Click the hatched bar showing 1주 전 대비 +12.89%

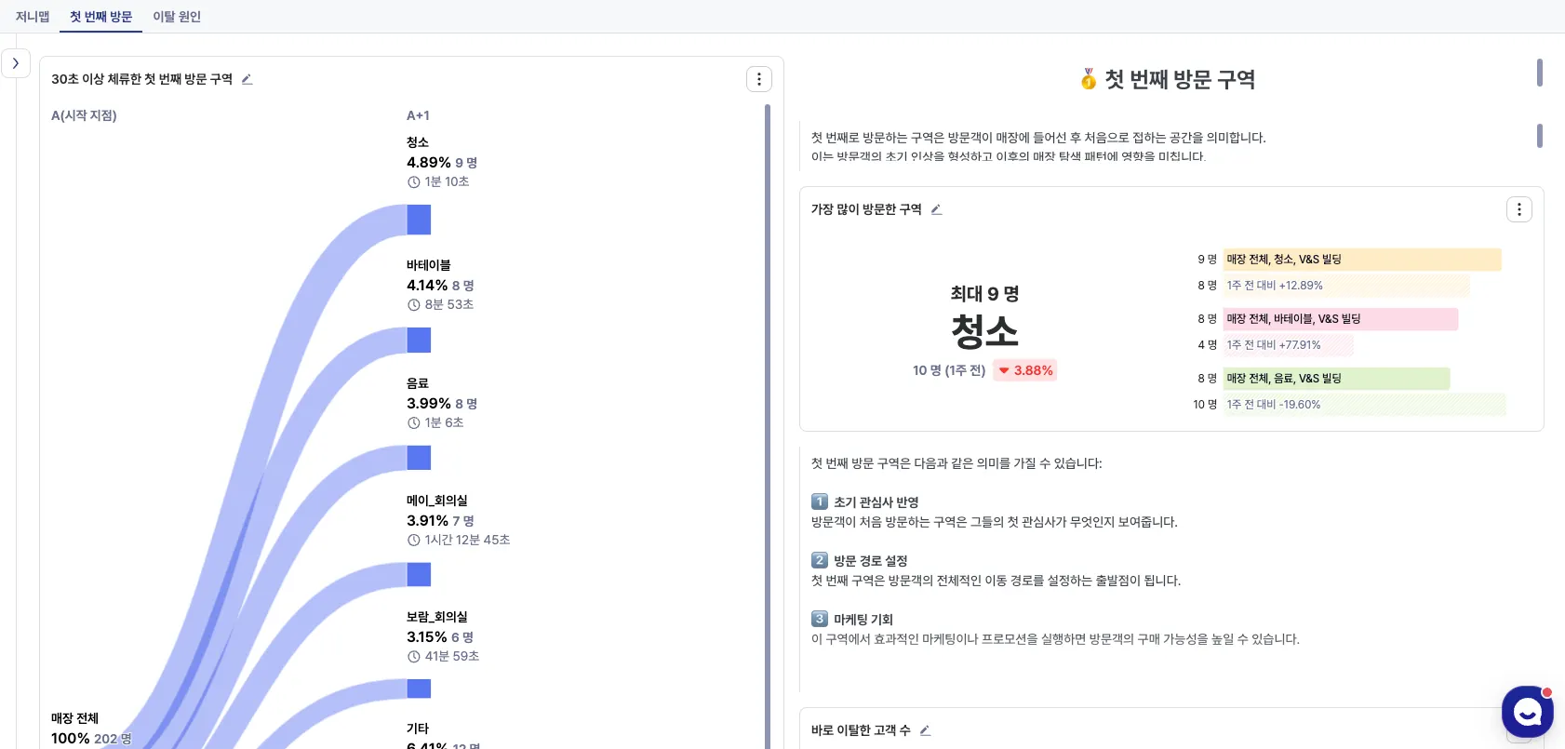point(1346,286)
